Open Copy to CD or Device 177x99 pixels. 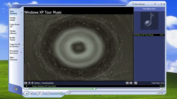click(15, 45)
